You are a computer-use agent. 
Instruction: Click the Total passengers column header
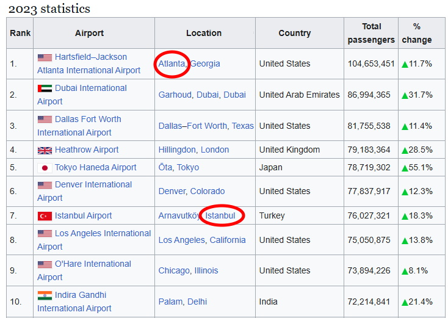click(371, 33)
